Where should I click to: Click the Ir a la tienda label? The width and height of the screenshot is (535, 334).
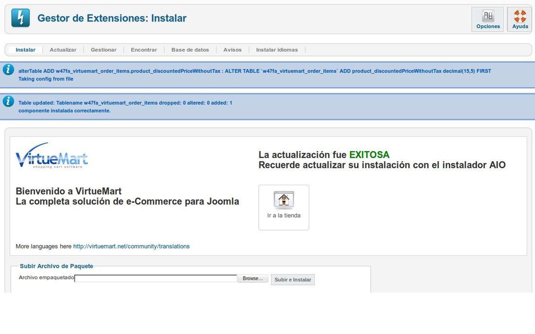click(284, 215)
